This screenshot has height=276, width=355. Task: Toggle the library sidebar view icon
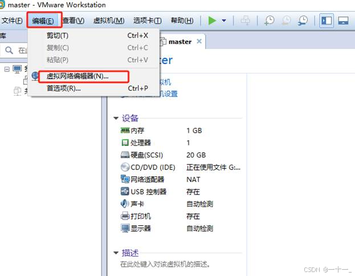[x=327, y=21]
